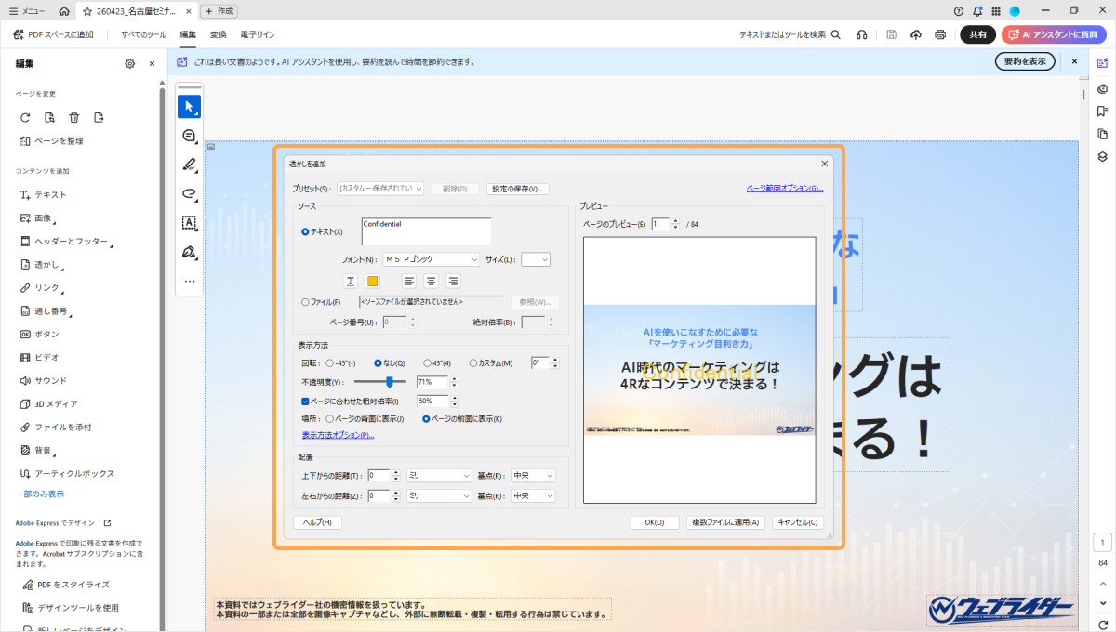Go to the Home icon
This screenshot has height=632, width=1116.
(x=63, y=11)
